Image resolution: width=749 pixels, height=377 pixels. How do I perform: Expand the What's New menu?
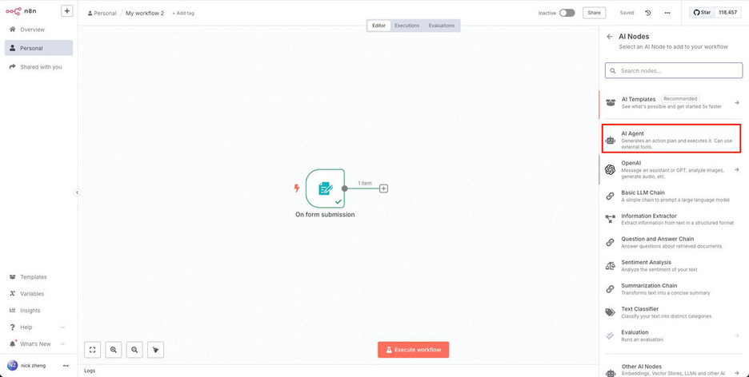38,343
